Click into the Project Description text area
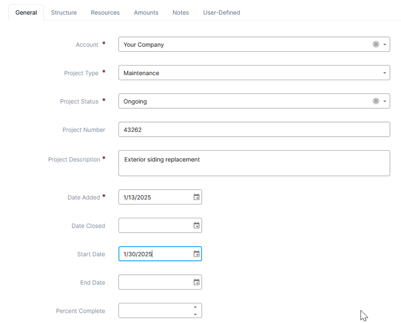 click(254, 163)
